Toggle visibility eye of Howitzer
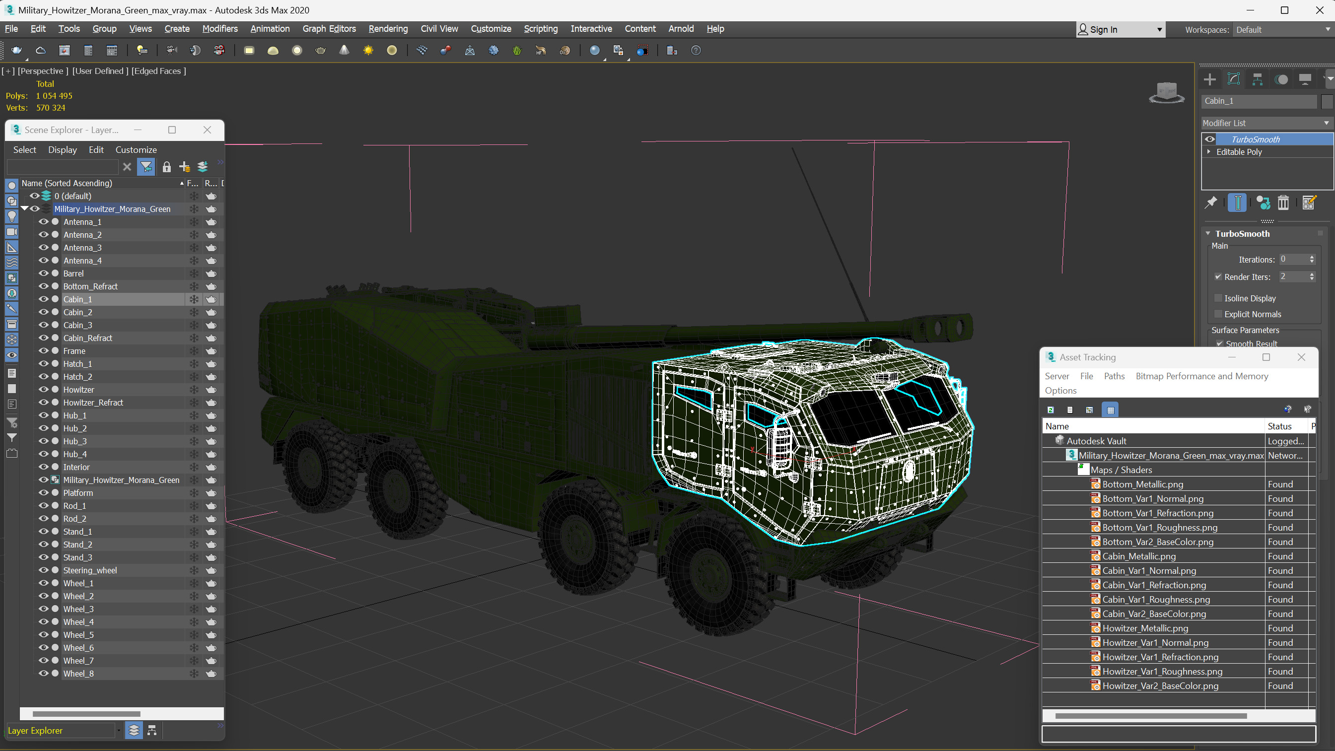The image size is (1335, 751). click(44, 389)
